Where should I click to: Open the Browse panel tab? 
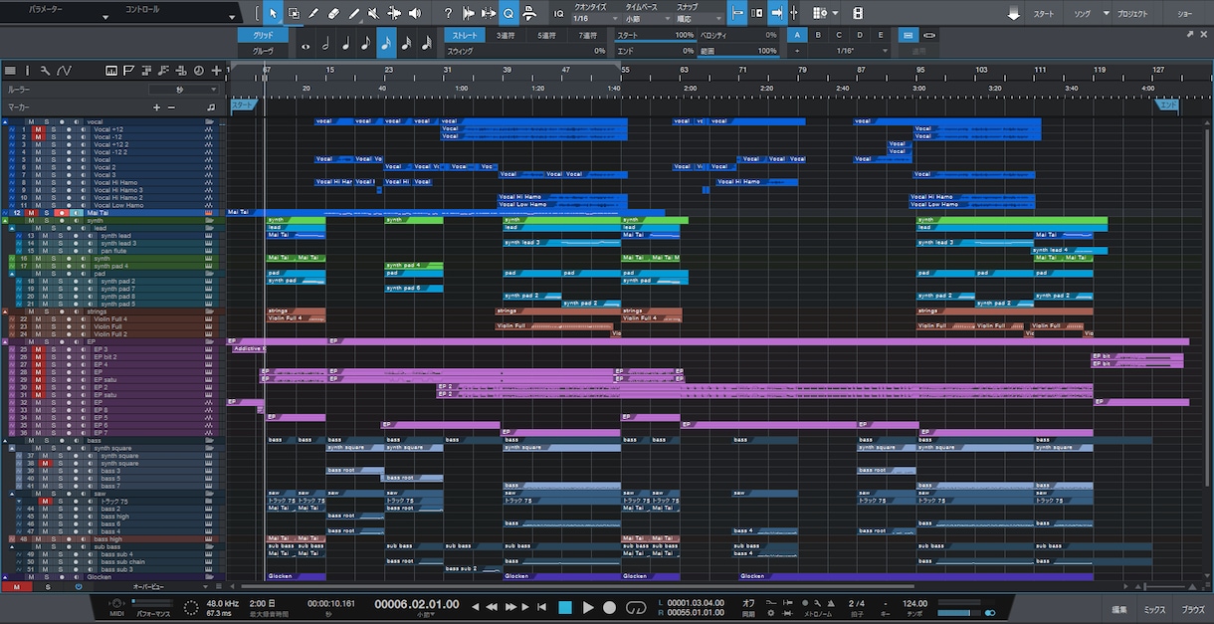point(1193,609)
